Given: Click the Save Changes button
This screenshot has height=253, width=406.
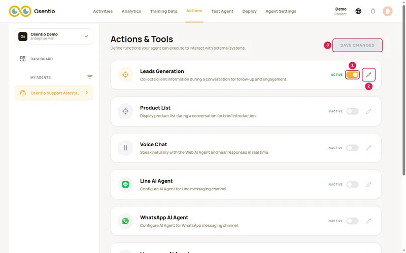Looking at the screenshot, I should [x=357, y=45].
